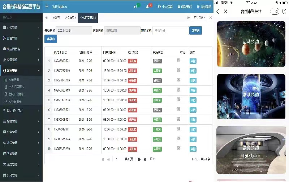Click the blue 查询 search button
Image resolution: width=289 pixels, height=182 pixels.
pyautogui.click(x=195, y=31)
